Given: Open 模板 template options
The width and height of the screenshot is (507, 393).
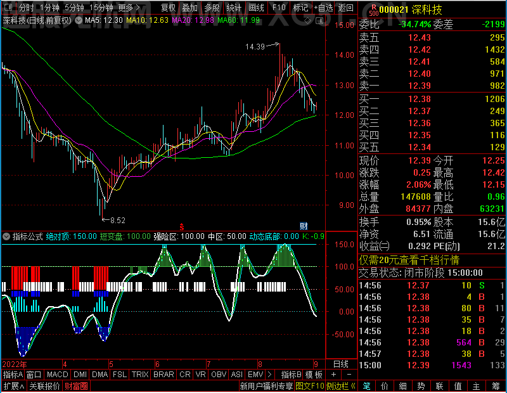Looking at the screenshot, I should [x=314, y=375].
